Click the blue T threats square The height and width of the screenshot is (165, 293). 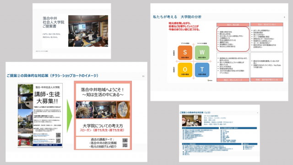point(202,70)
